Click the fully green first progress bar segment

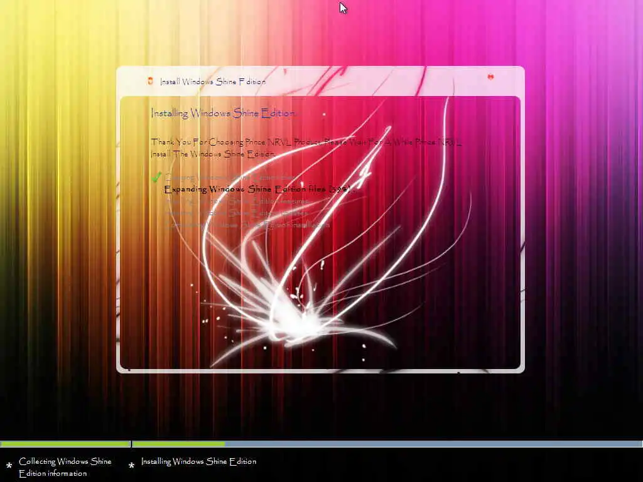point(65,444)
